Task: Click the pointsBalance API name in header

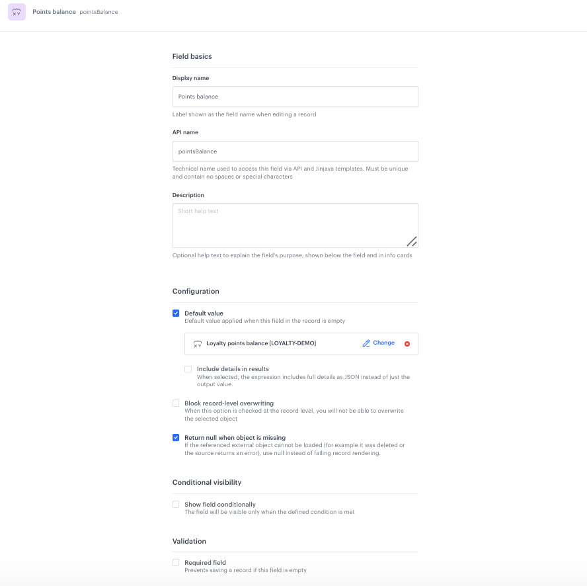Action: 98,12
